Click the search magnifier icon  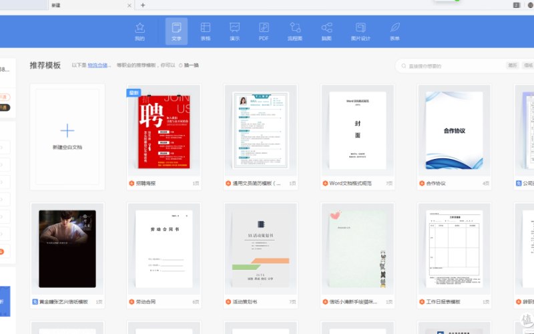[404, 65]
